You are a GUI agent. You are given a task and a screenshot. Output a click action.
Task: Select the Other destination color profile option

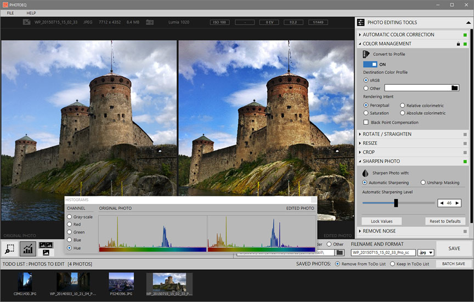point(366,88)
